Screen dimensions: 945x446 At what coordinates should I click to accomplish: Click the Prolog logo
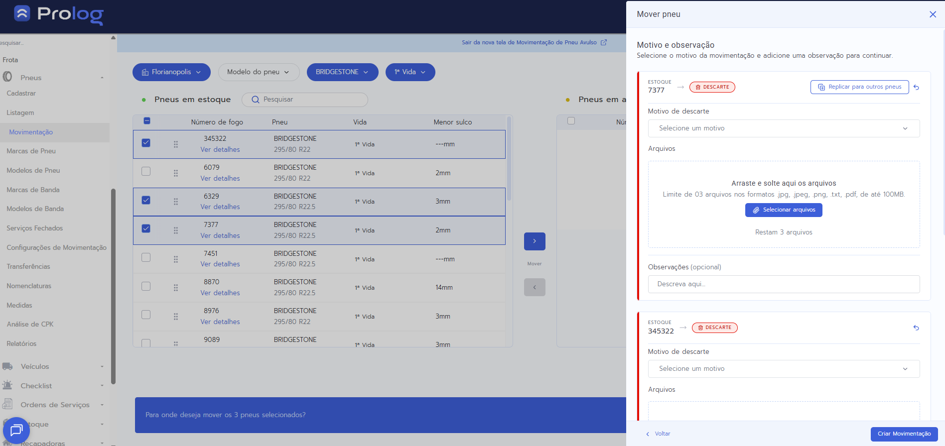tap(59, 14)
